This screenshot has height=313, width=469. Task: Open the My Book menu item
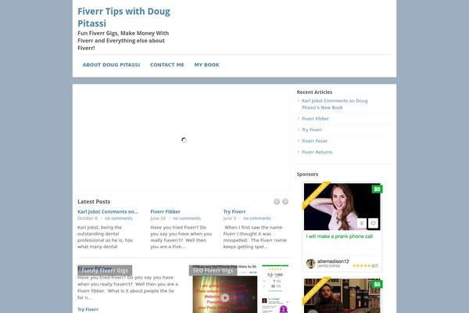pyautogui.click(x=206, y=65)
